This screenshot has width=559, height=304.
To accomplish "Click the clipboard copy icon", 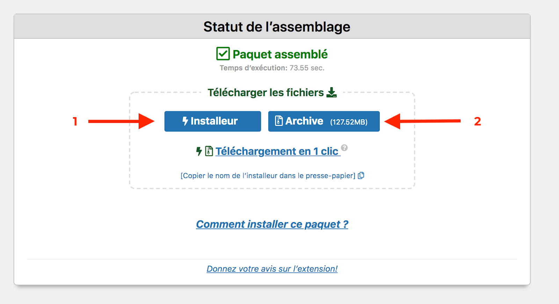I will click(x=361, y=175).
